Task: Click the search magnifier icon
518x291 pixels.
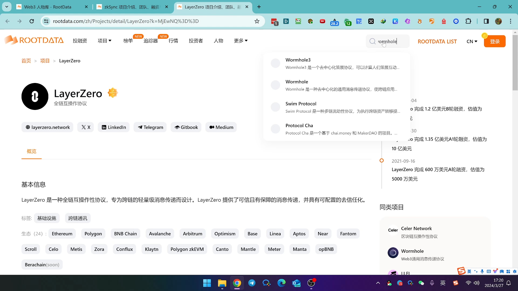Action: [x=372, y=41]
